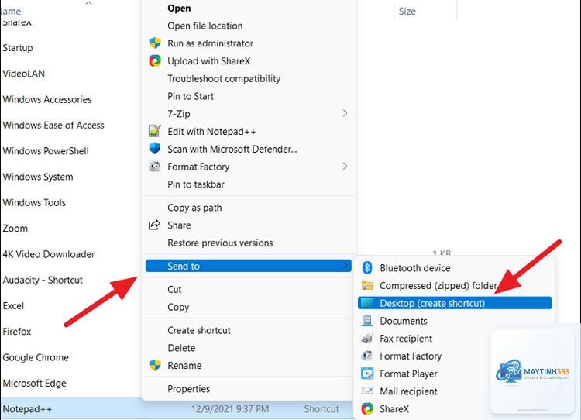Select Windows Ease of Access folder
This screenshot has width=581, height=420.
pos(53,125)
